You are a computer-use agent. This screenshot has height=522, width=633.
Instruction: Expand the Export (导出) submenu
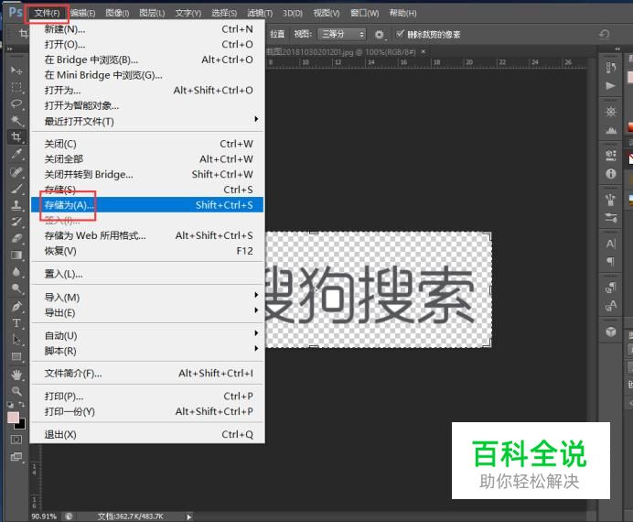coord(147,312)
